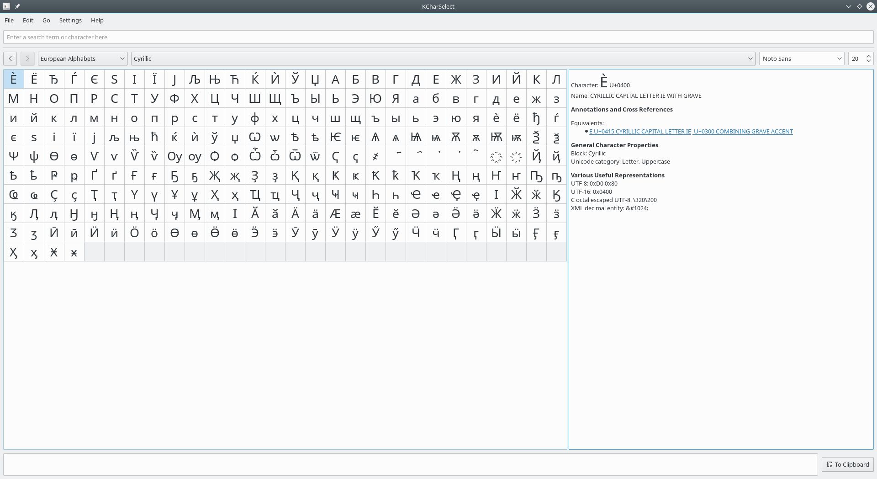877x479 pixels.
Task: Decrease font size with down stepper arrow
Action: coord(868,61)
